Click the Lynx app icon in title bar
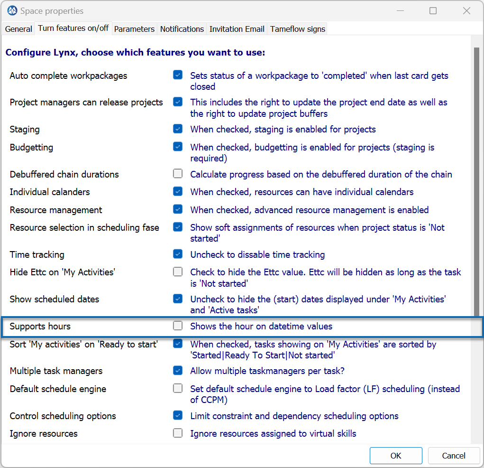Image resolution: width=484 pixels, height=468 pixels. tap(12, 10)
